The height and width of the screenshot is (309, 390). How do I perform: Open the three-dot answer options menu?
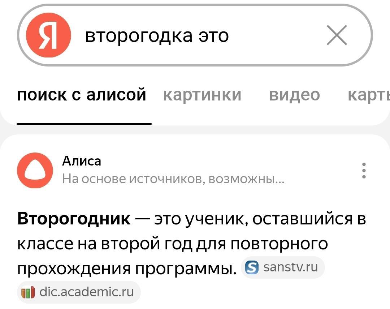[x=364, y=170]
